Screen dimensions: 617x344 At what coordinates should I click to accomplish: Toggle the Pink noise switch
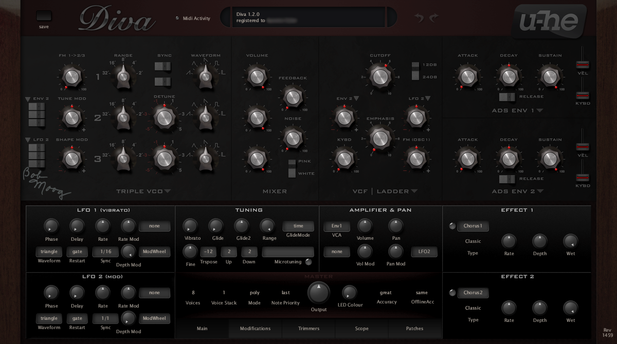coord(292,162)
